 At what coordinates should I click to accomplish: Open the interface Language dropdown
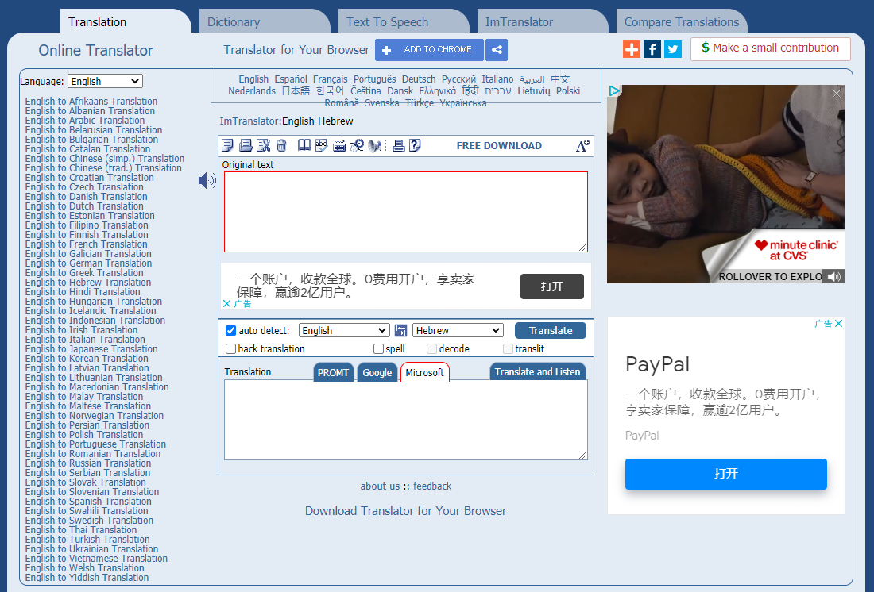point(106,81)
